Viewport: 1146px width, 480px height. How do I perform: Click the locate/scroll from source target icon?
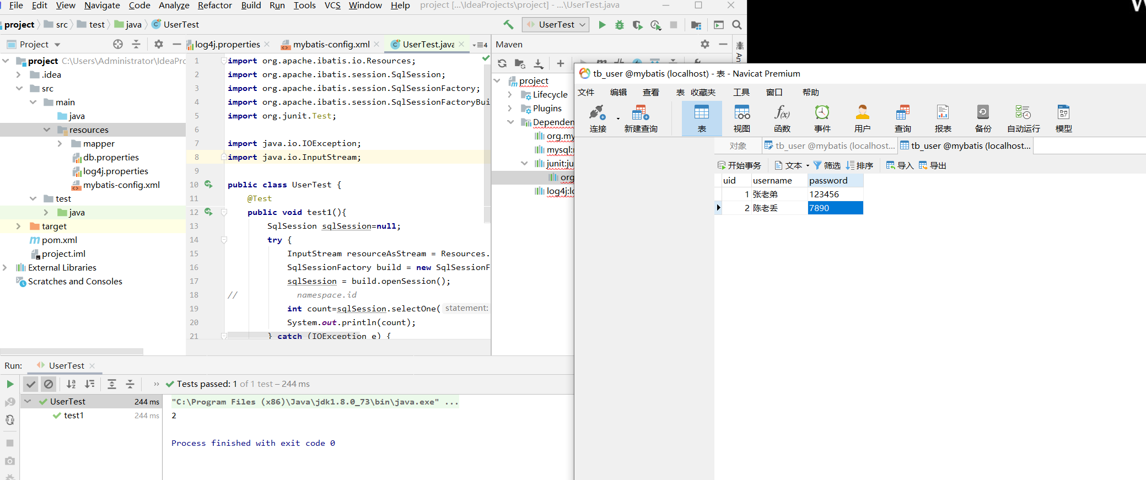(x=118, y=44)
